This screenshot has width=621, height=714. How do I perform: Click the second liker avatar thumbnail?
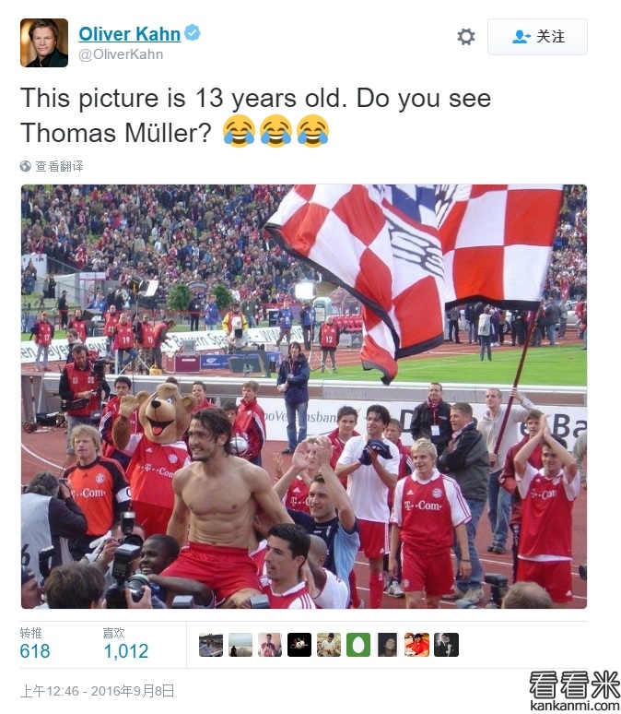(240, 645)
